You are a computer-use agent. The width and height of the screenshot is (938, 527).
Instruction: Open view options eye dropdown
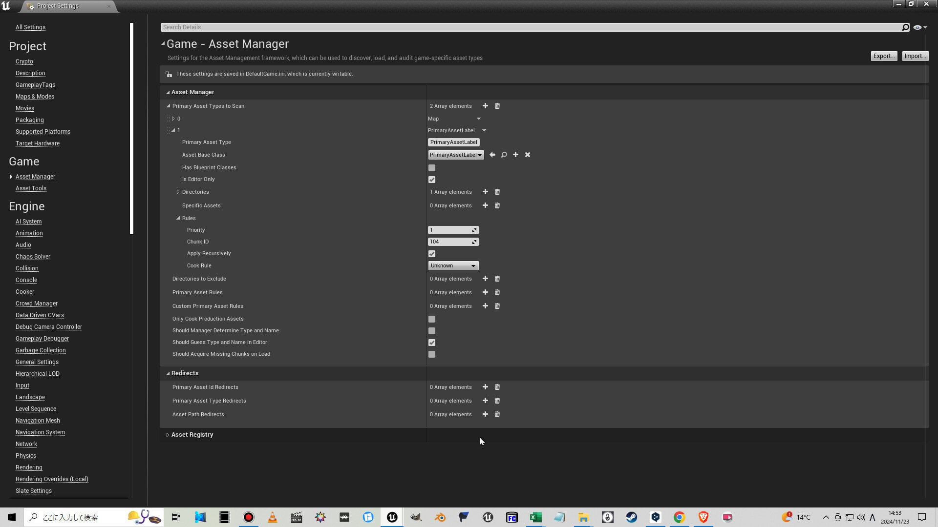pos(920,27)
